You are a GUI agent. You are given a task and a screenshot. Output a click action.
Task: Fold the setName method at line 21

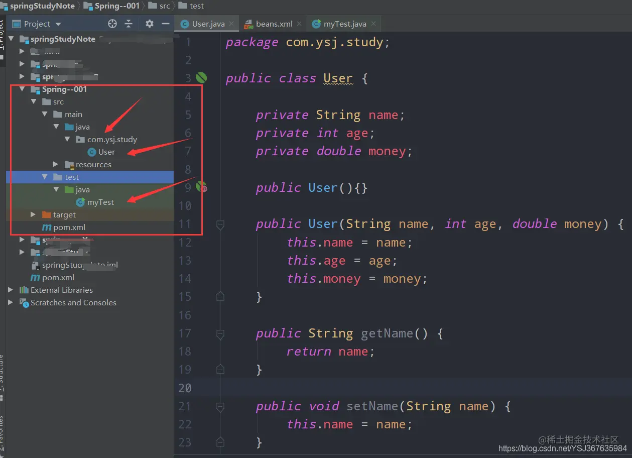(220, 406)
